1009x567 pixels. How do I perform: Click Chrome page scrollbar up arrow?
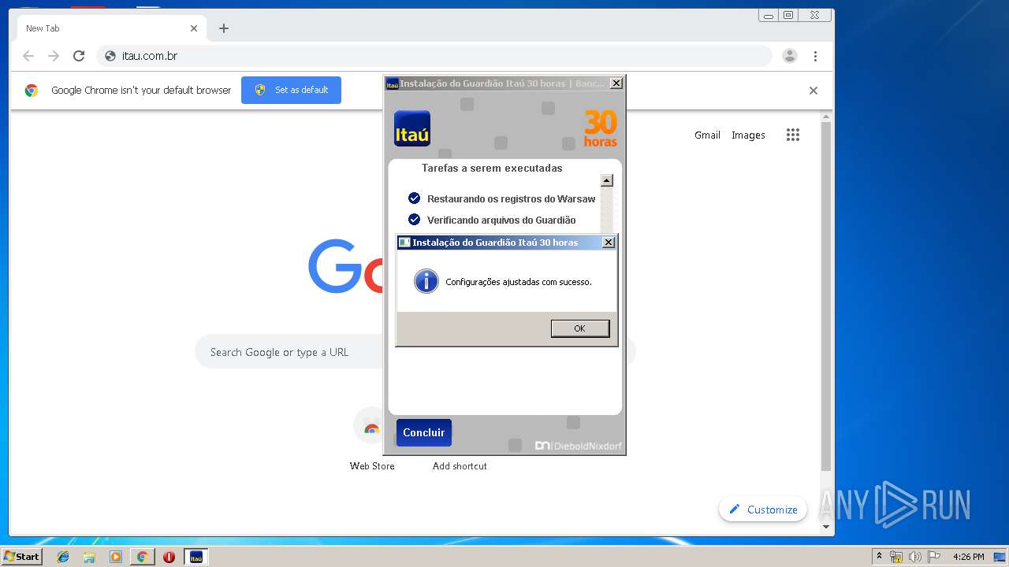826,117
